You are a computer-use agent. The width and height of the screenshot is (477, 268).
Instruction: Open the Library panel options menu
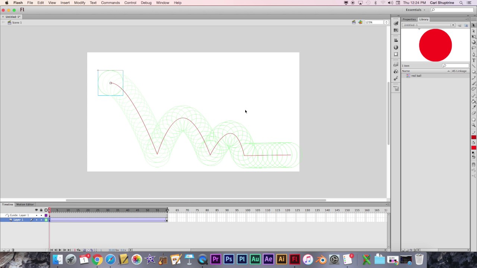(x=467, y=19)
